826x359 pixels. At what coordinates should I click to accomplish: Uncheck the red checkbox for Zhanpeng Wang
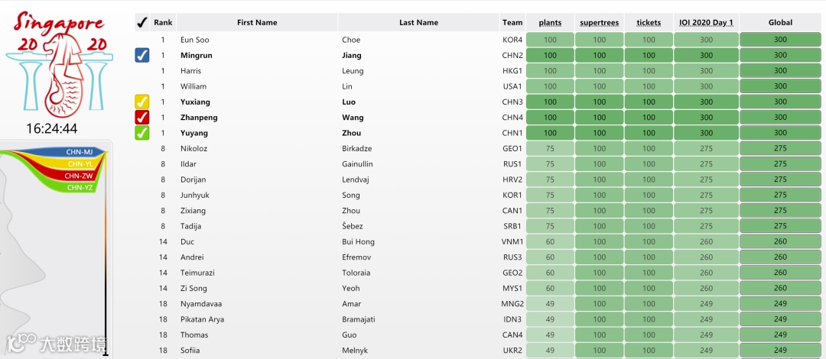coord(142,118)
